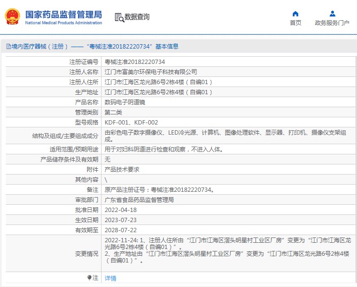Click the 数据查询 magnifier document icon
Image resolution: width=357 pixels, height=287 pixels.
tap(119, 17)
